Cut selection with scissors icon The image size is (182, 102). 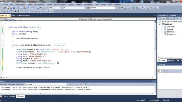pyautogui.click(x=18, y=8)
